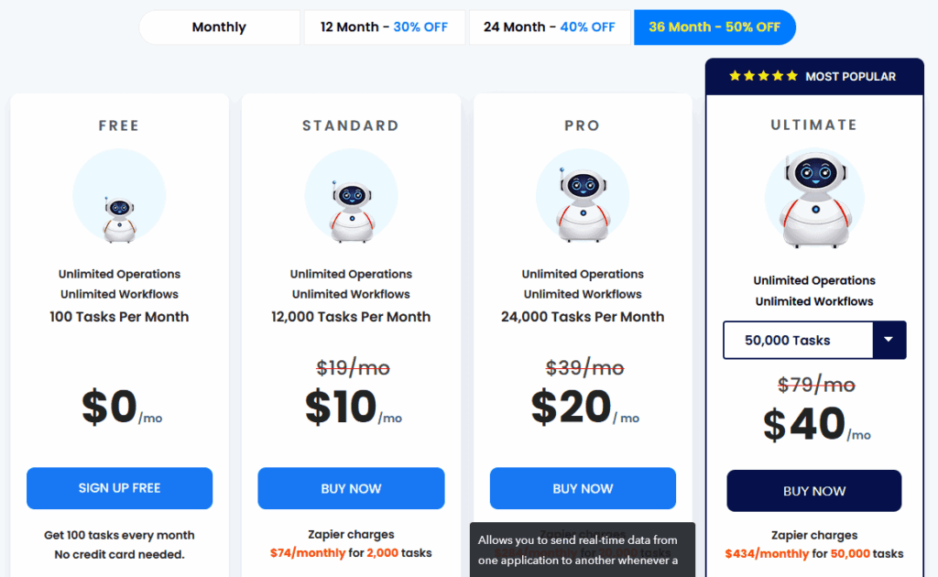The width and height of the screenshot is (938, 577).
Task: Click Buy Now on Ultimate plan
Action: pyautogui.click(x=814, y=491)
